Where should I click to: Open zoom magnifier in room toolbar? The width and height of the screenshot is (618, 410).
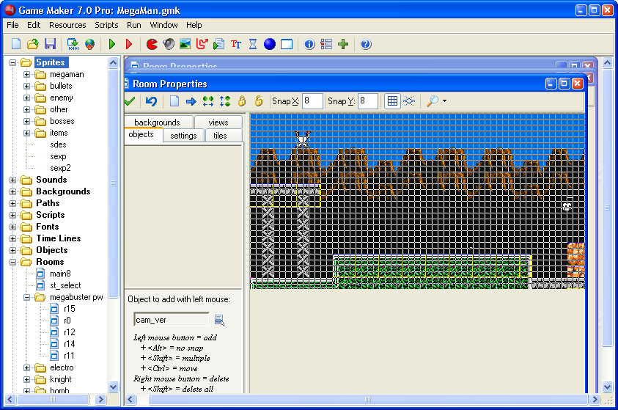pos(433,101)
